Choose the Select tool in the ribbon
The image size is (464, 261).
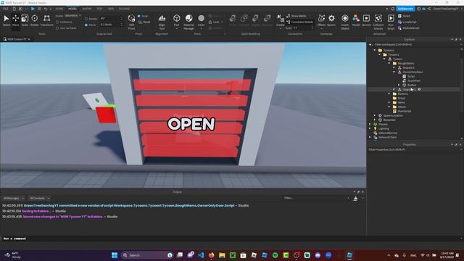click(x=7, y=20)
